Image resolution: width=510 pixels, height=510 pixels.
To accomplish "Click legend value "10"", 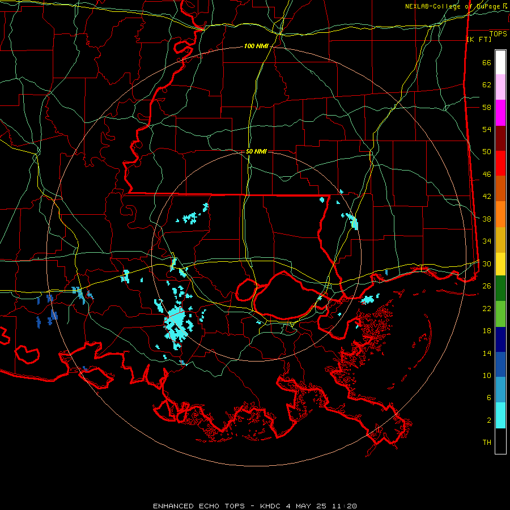I will pyautogui.click(x=487, y=375).
